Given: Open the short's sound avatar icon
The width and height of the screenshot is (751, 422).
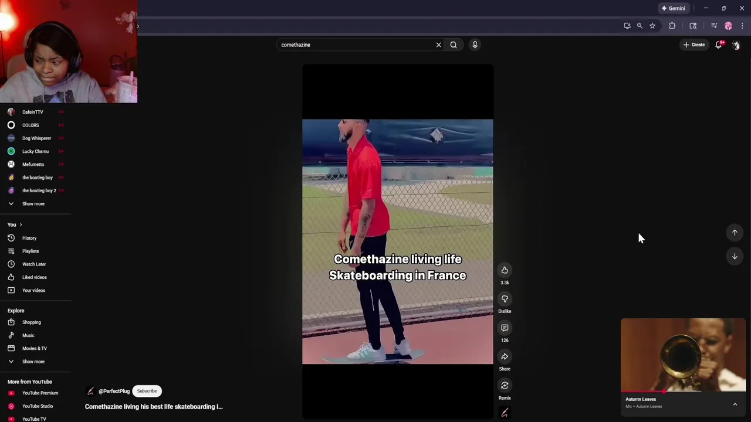Looking at the screenshot, I should click(504, 413).
